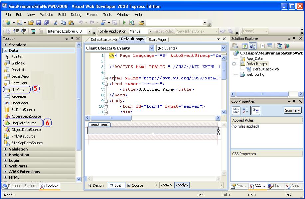Switch to Start Page tab
This screenshot has width=305, height=199.
[x=157, y=40]
